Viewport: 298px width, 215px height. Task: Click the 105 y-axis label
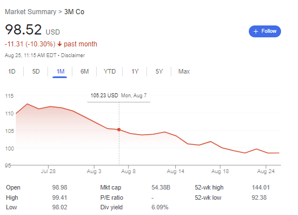(9, 131)
